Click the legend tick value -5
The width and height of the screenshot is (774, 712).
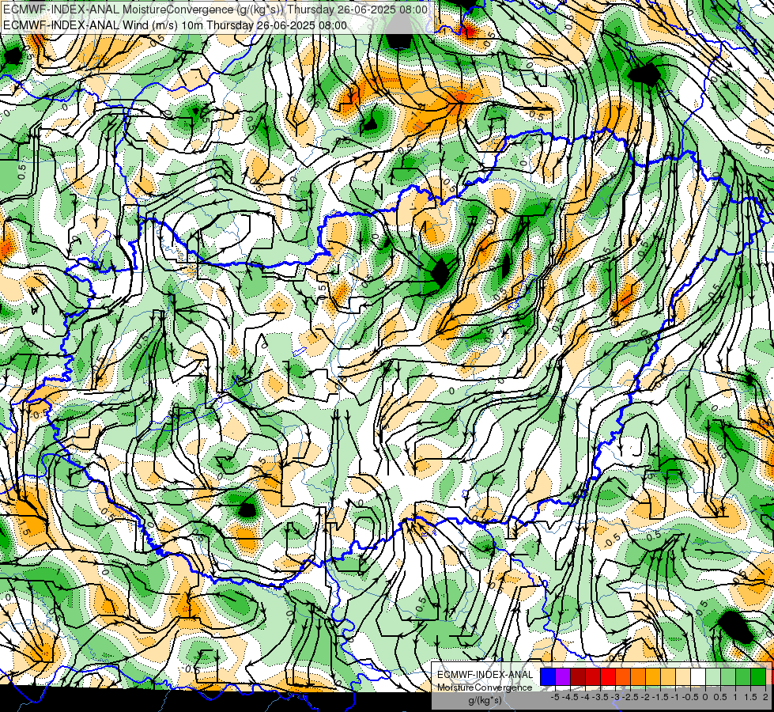click(x=555, y=697)
